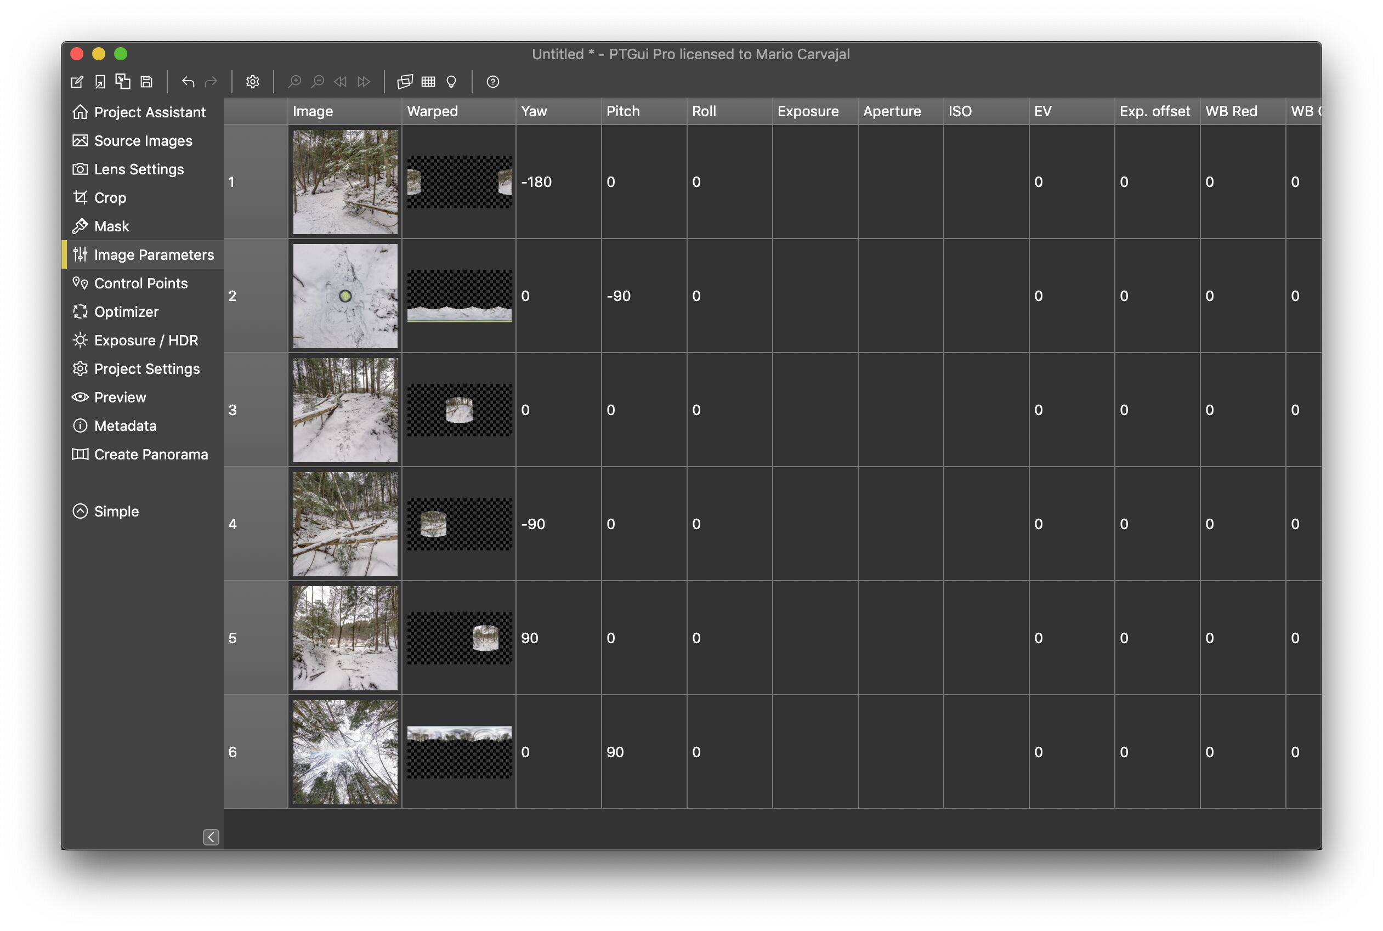Screen dimensions: 1383x931
Task: Click the warped preview of image 4
Action: [459, 524]
